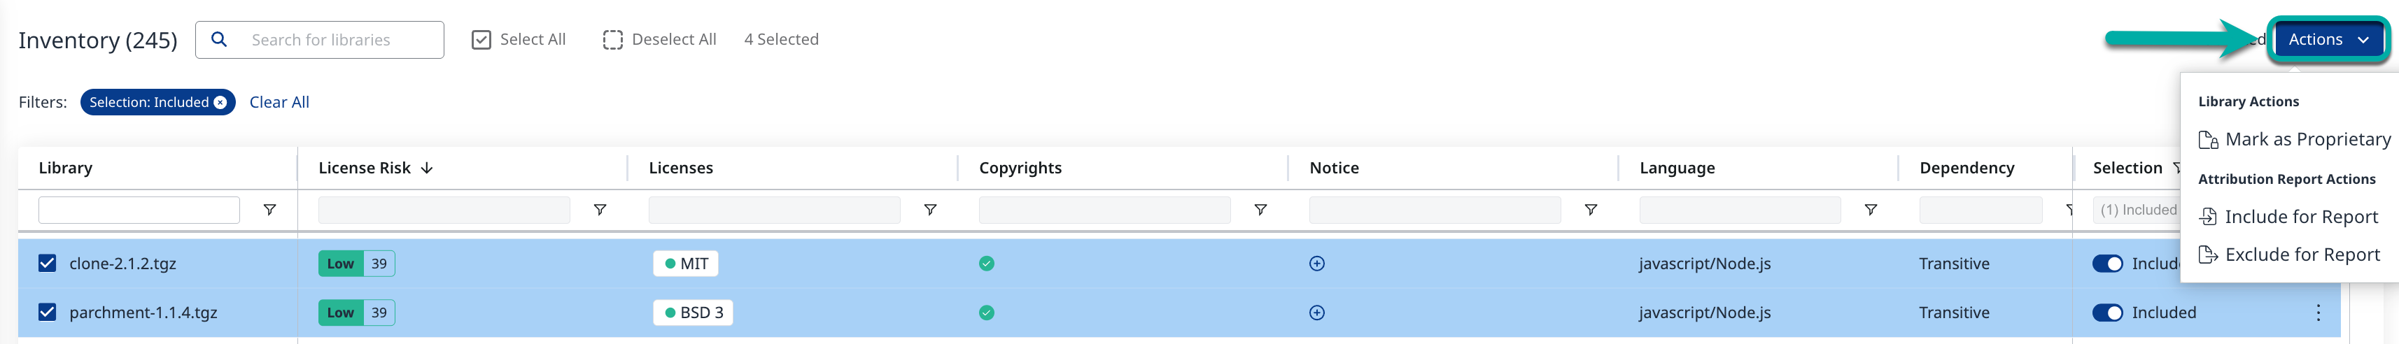Image resolution: width=2399 pixels, height=344 pixels.
Task: Open row menu for parchment-1.1.4.tgz
Action: pyautogui.click(x=2318, y=313)
